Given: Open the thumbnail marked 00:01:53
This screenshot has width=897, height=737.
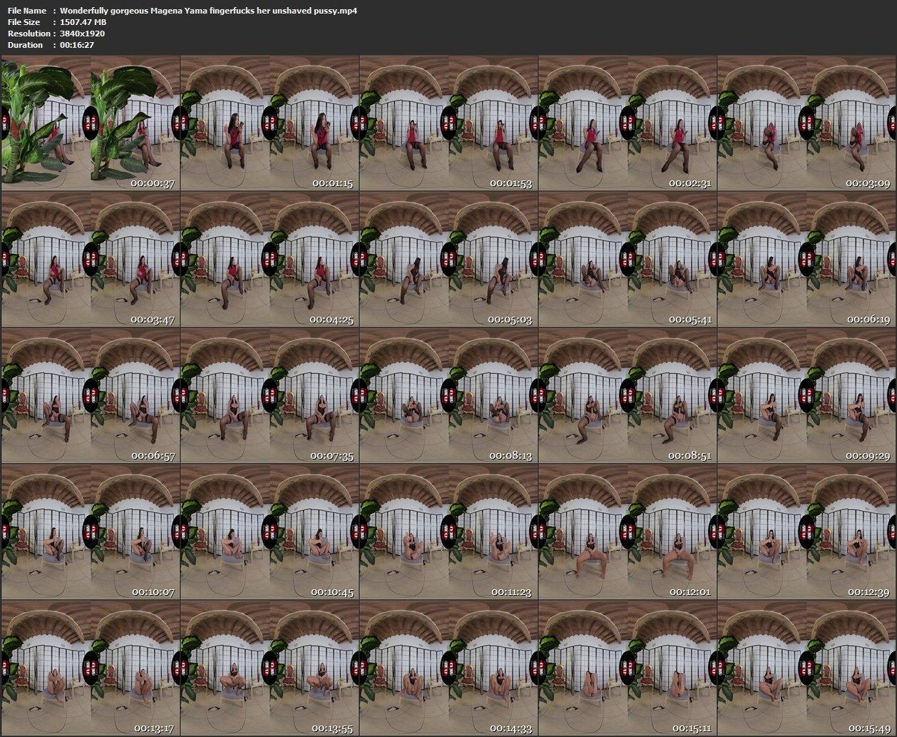Looking at the screenshot, I should tap(448, 123).
